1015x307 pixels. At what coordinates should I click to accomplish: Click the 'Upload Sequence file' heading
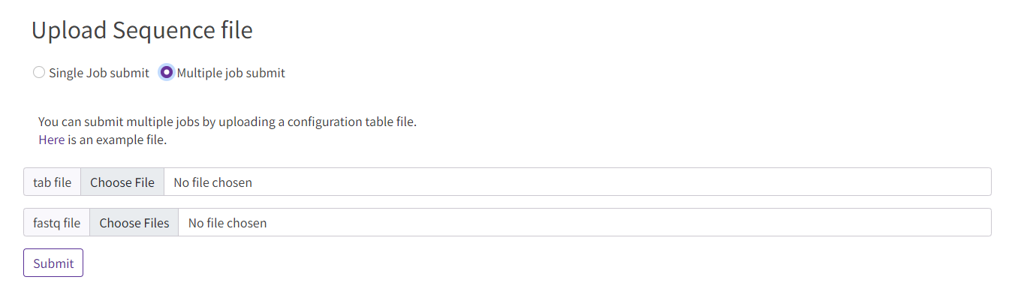pyautogui.click(x=143, y=30)
